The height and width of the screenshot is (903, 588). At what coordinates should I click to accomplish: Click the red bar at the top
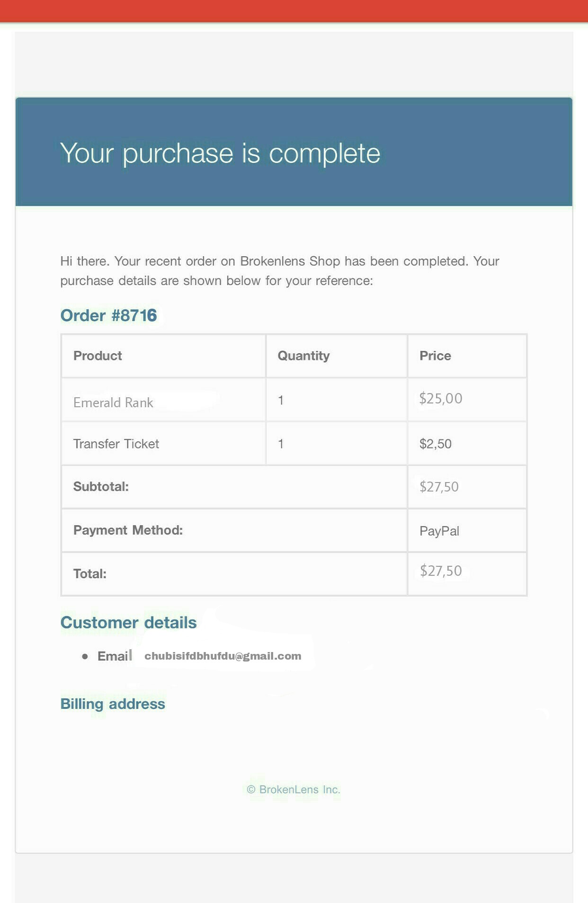click(294, 11)
